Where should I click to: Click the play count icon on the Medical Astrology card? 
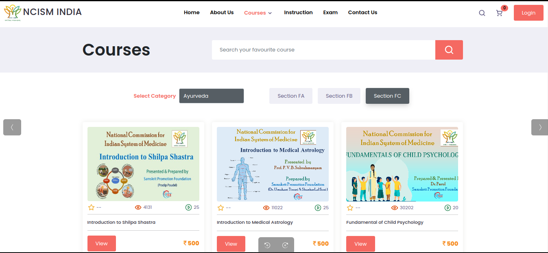[318, 208]
